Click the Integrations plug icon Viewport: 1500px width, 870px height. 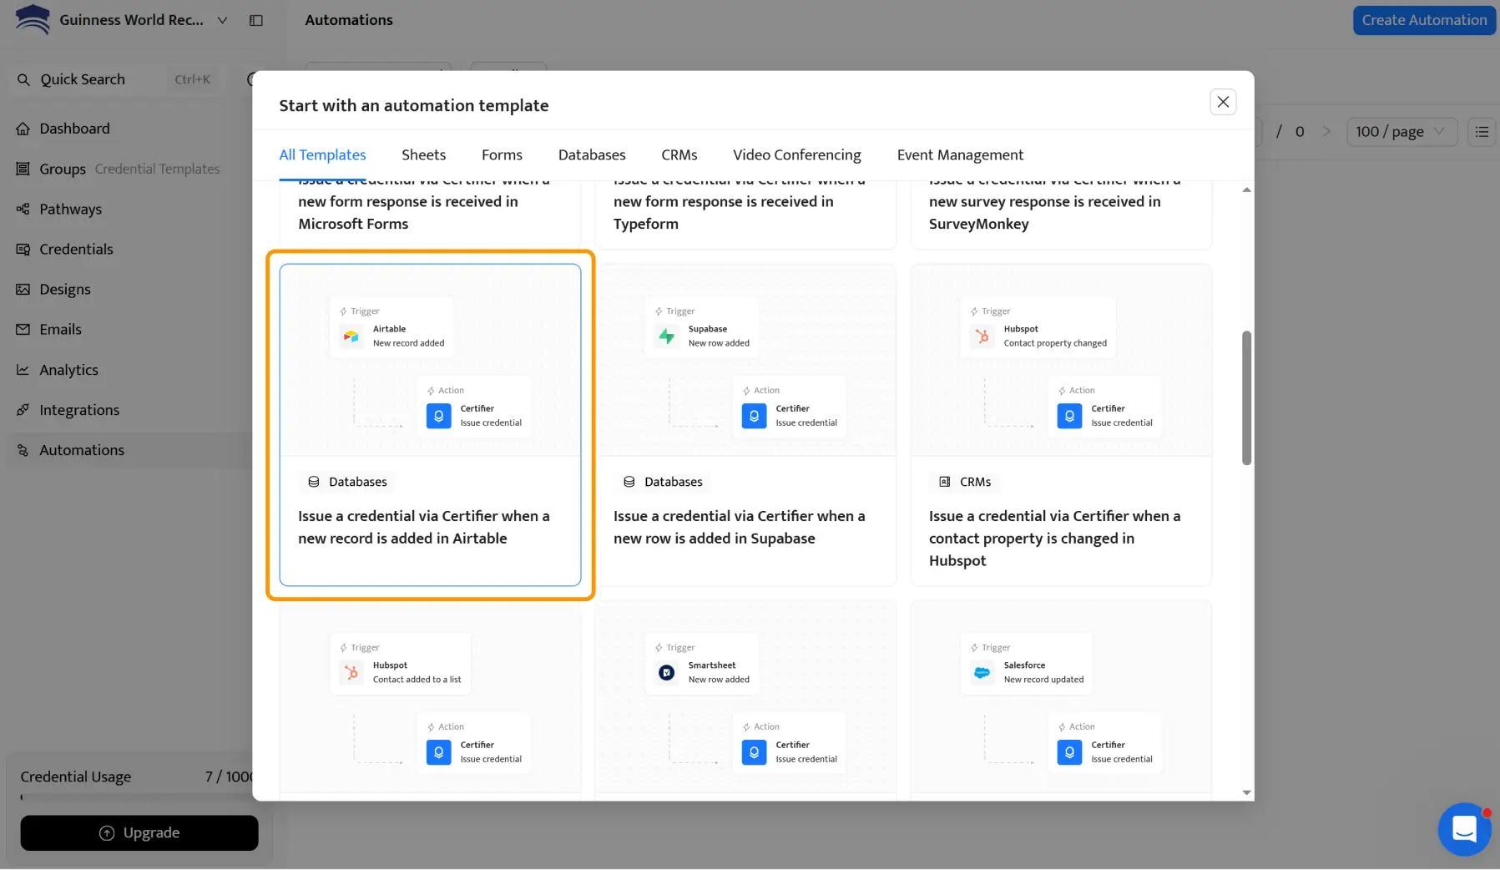(x=23, y=410)
